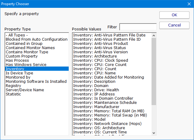Screen dimensions: 194x140
Task: Click the scroll down arrow in Possible Values
Action: [x=154, y=133]
